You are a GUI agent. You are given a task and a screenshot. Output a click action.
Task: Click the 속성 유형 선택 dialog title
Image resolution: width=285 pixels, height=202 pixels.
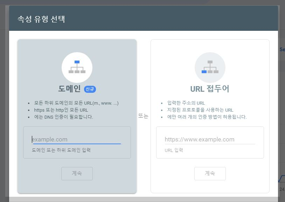tap(41, 19)
